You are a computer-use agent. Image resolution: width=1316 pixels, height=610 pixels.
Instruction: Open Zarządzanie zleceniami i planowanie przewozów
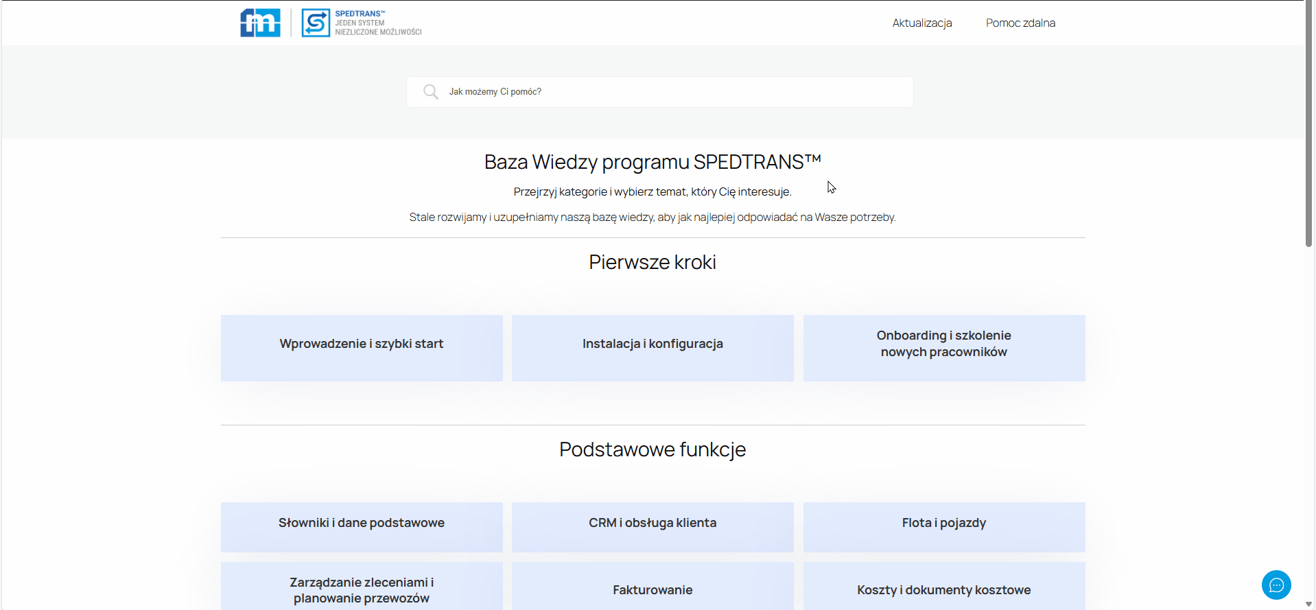362,589
